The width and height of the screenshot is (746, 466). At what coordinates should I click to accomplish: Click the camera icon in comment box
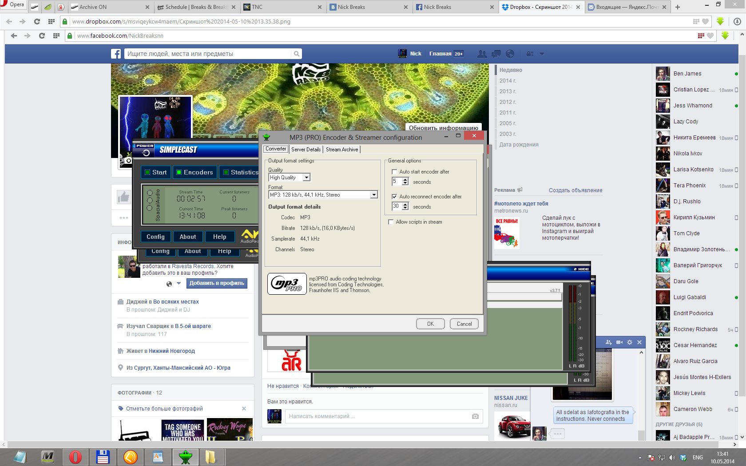click(475, 416)
